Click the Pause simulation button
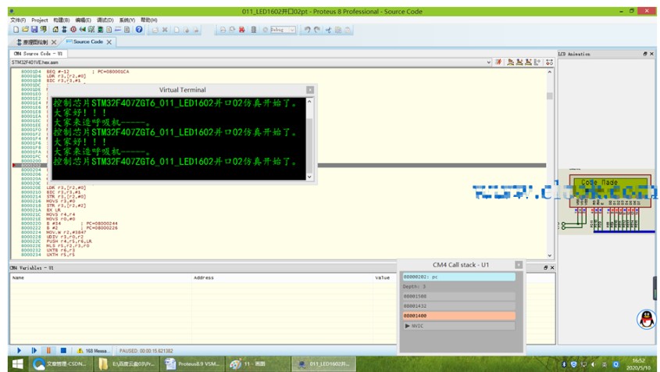 pyautogui.click(x=48, y=351)
